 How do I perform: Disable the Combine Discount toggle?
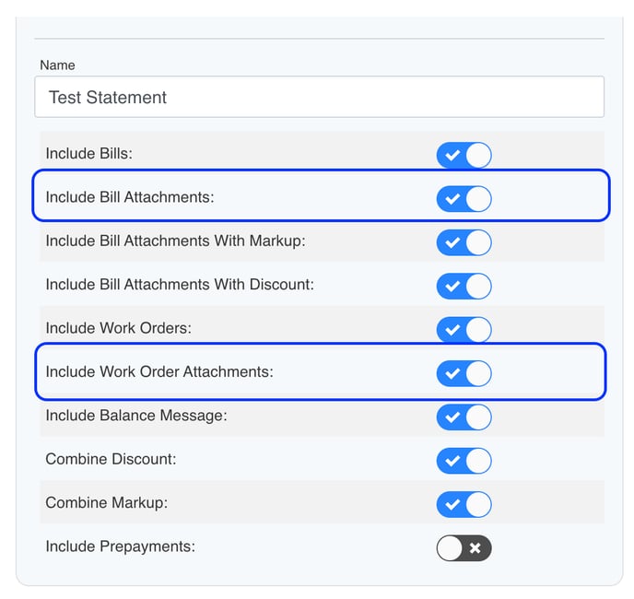pos(464,460)
